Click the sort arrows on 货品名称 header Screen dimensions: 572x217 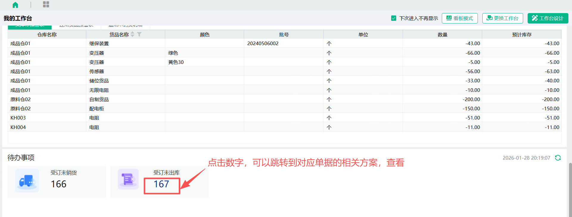(x=133, y=34)
